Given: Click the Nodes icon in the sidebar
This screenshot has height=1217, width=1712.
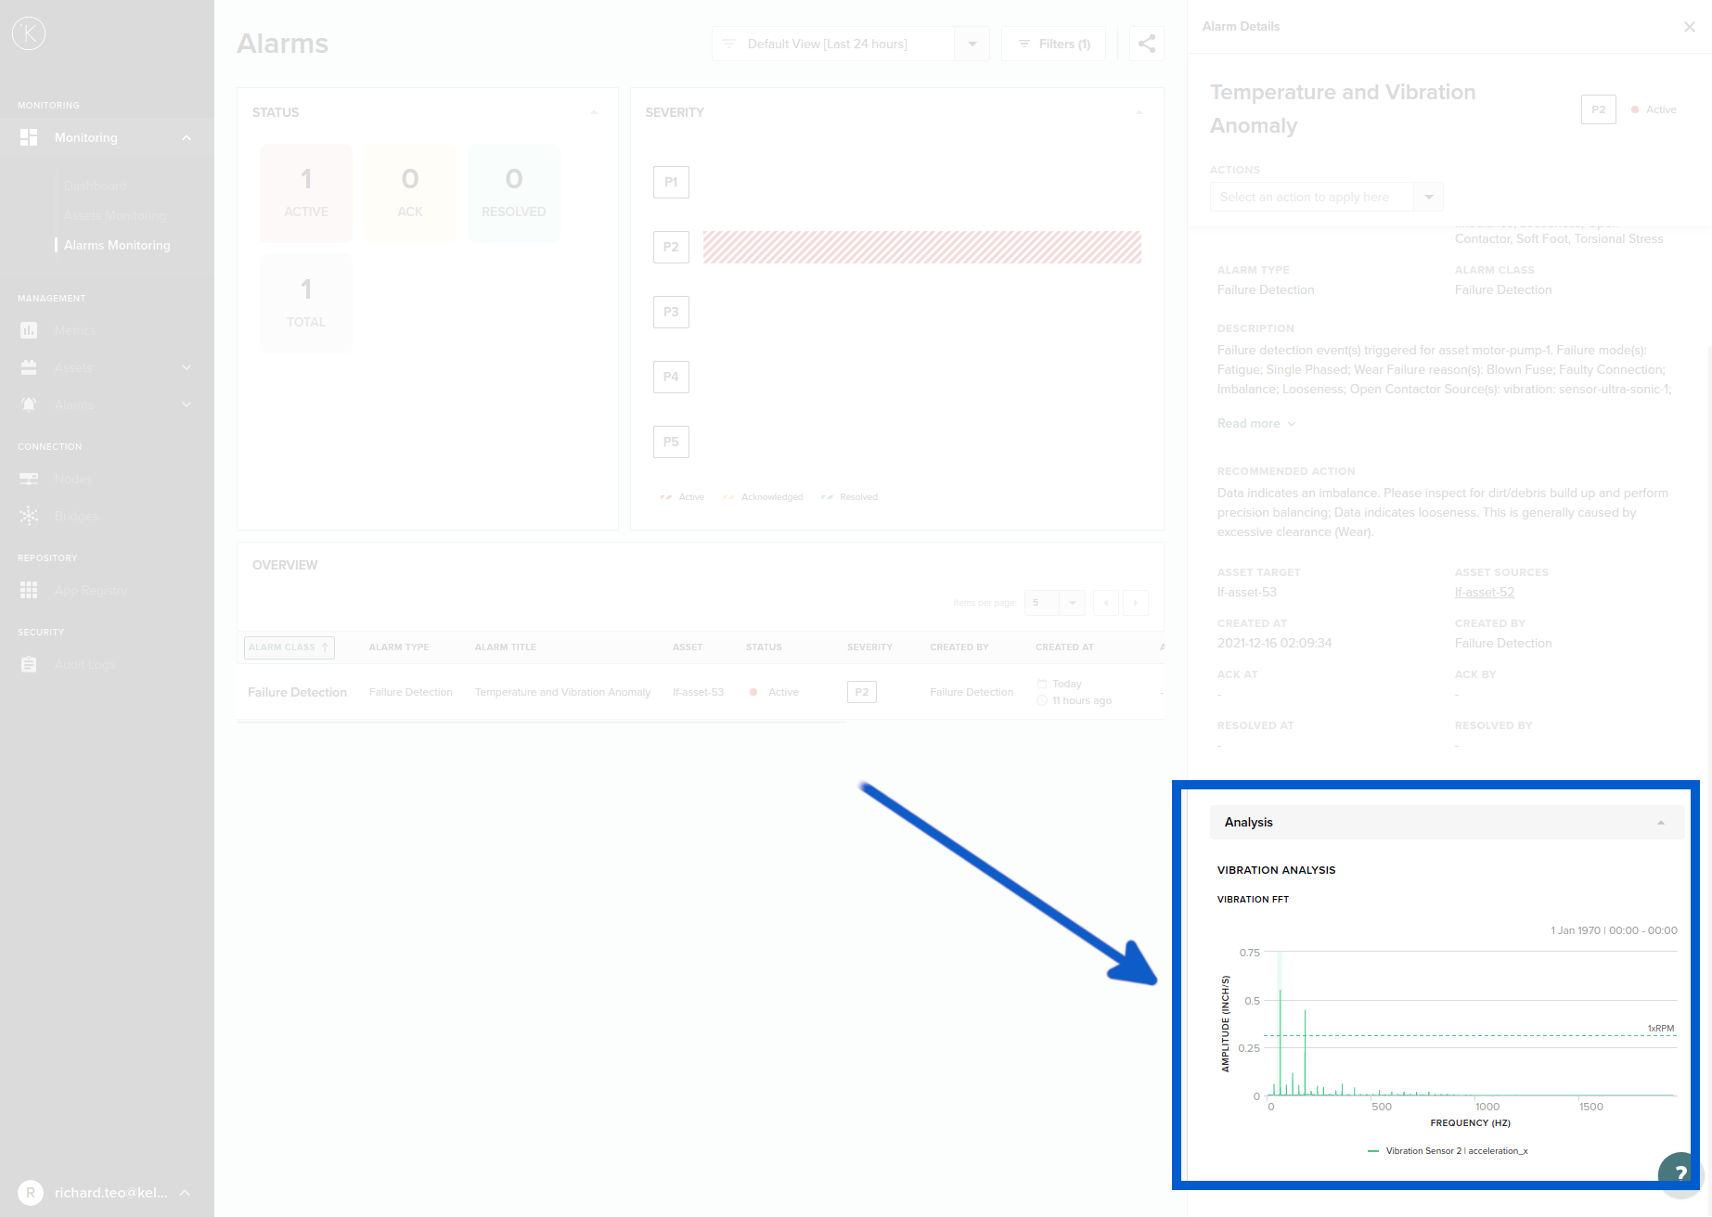Looking at the screenshot, I should pos(29,479).
